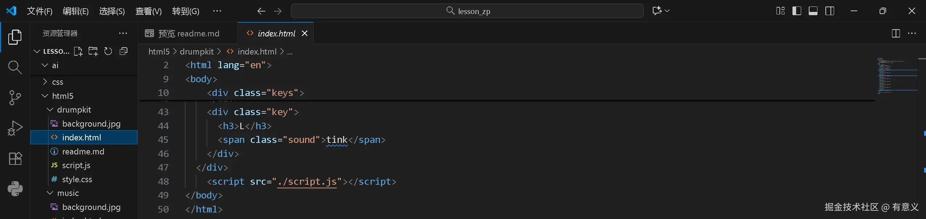
Task: Open the Extensions view
Action: tap(15, 158)
